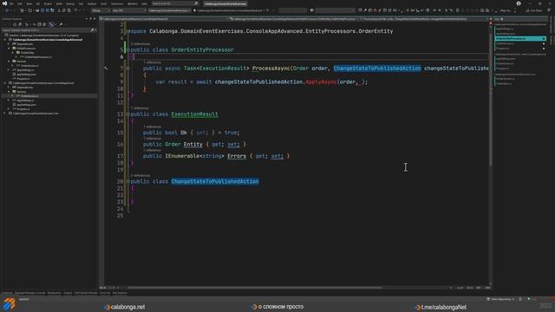Image resolution: width=555 pixels, height=312 pixels.
Task: Open the View menu
Action: click(29, 3)
